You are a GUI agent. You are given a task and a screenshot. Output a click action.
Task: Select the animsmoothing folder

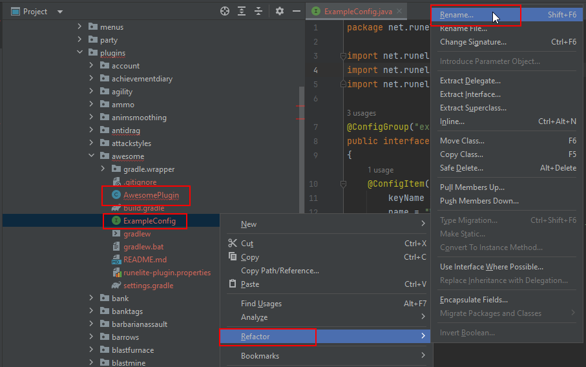(139, 118)
